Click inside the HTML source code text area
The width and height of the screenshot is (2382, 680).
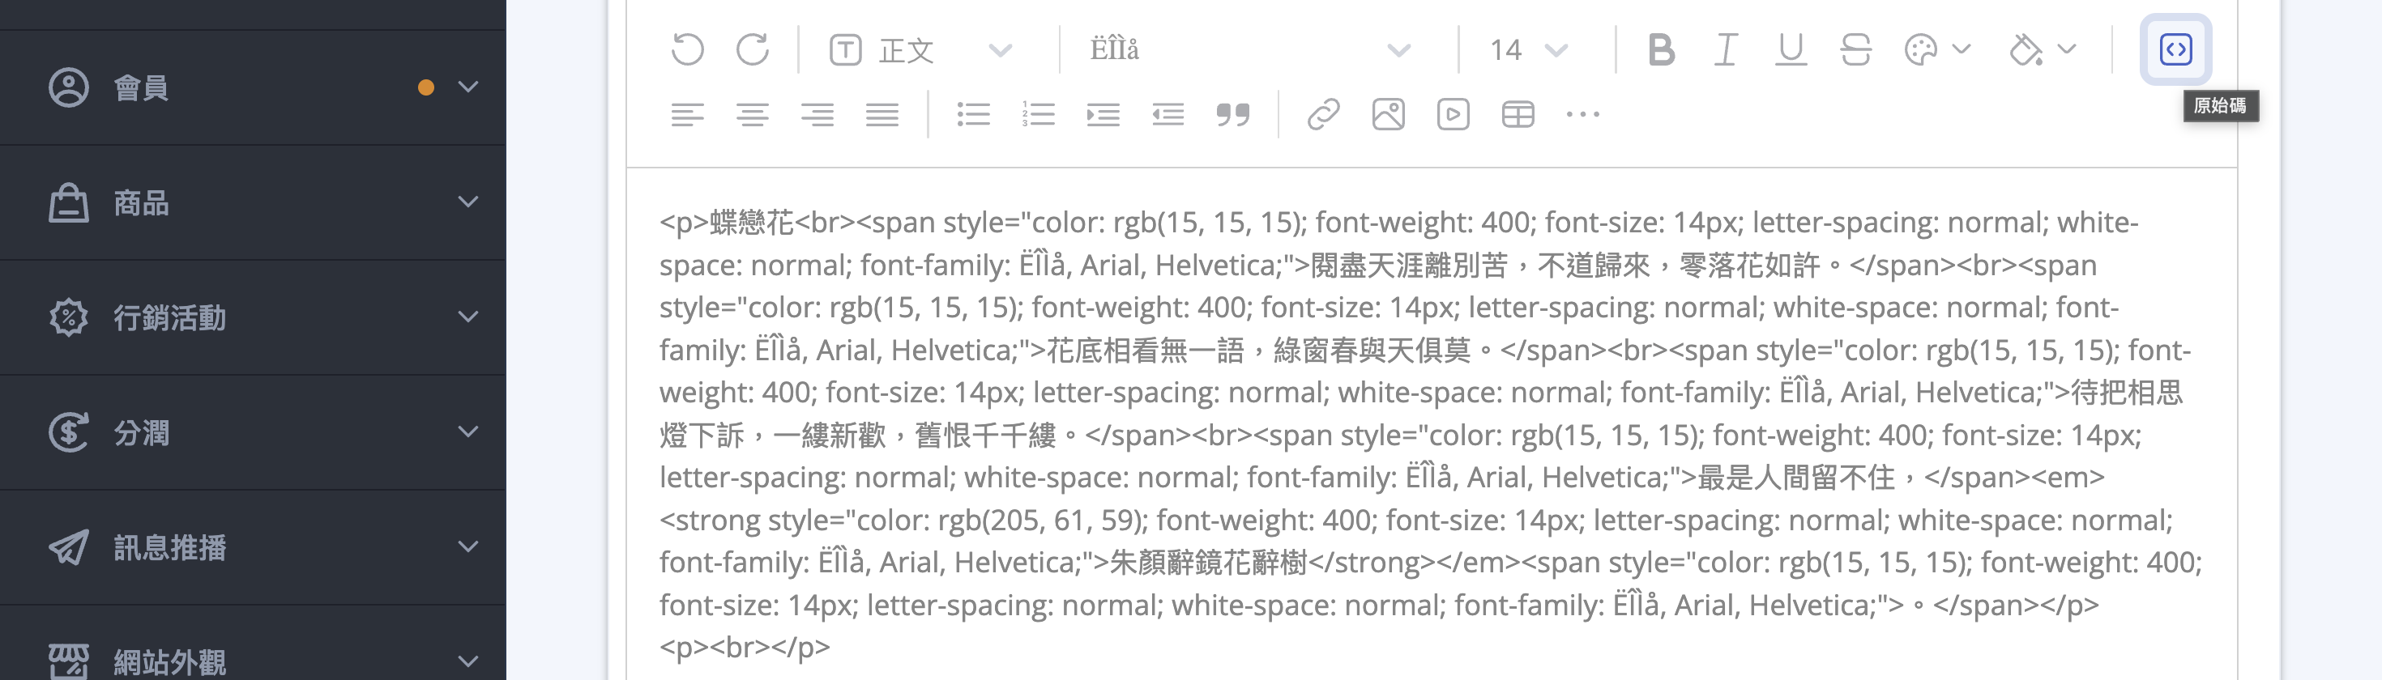1432,425
